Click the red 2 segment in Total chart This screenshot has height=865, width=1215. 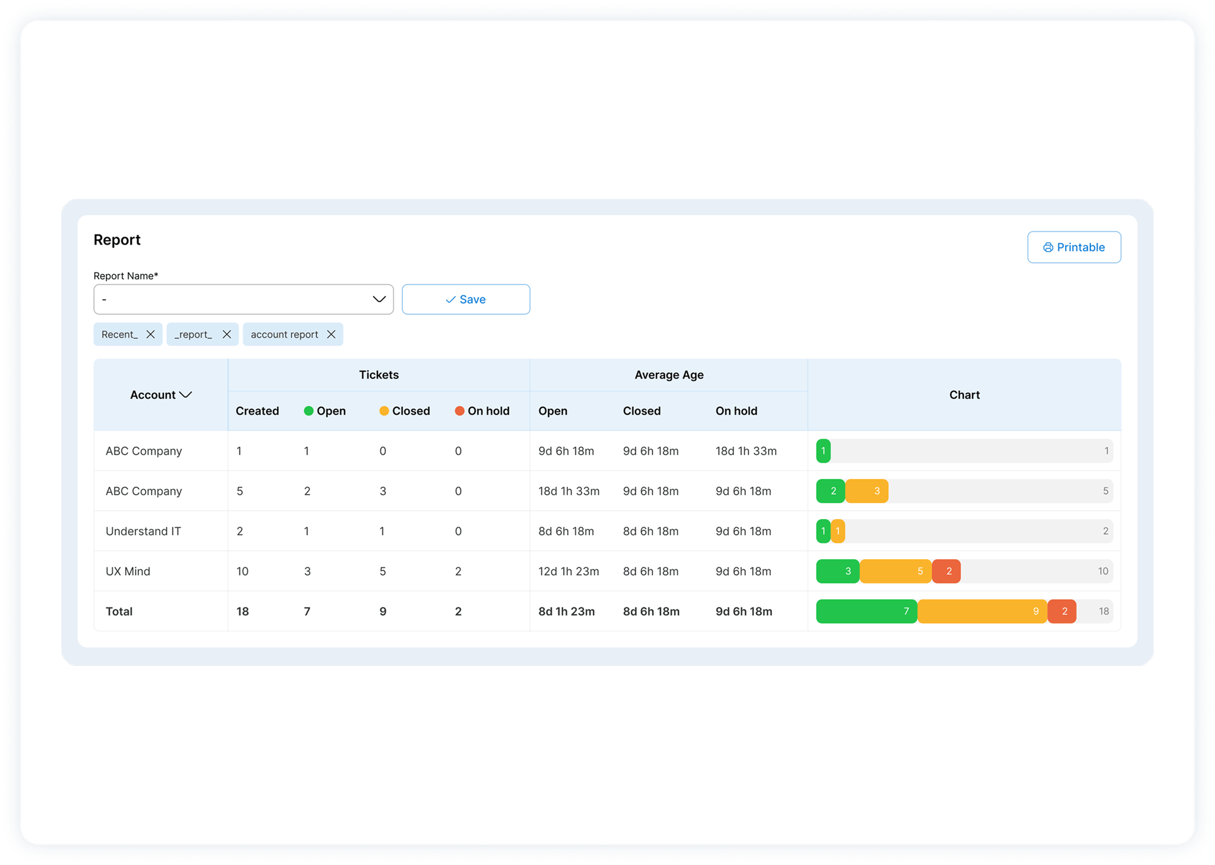1062,611
